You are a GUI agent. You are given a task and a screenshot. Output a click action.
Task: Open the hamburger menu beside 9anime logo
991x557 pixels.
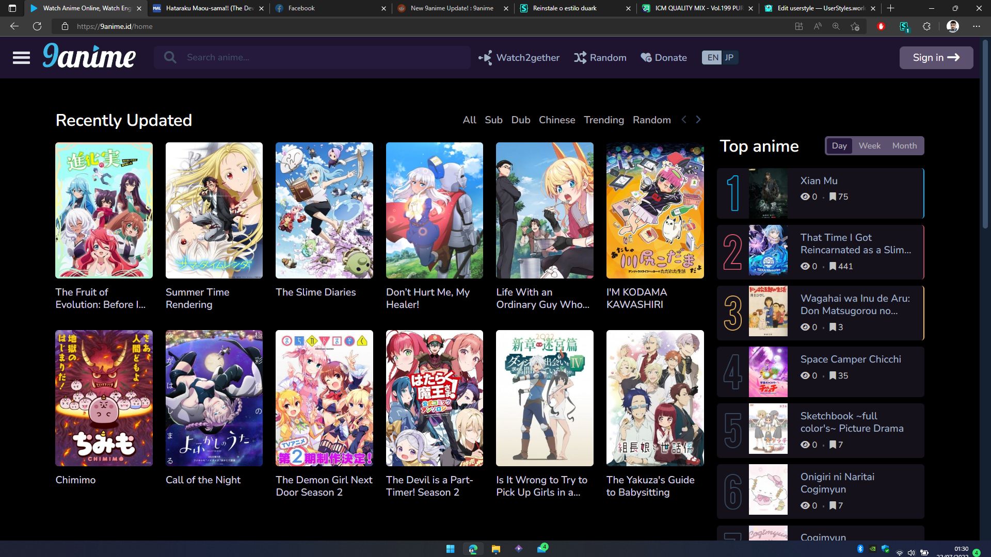21,58
